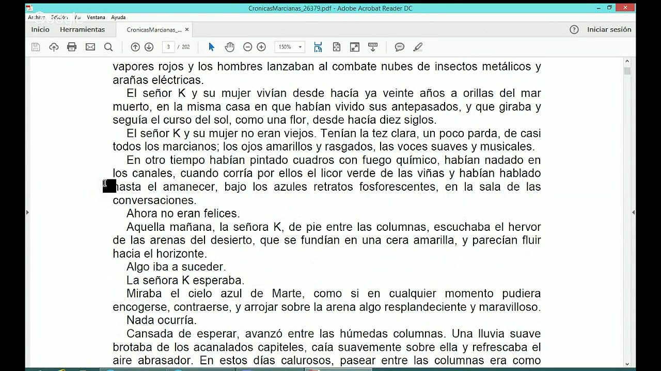Open the Ayuda menu
The width and height of the screenshot is (661, 371).
coord(118,17)
